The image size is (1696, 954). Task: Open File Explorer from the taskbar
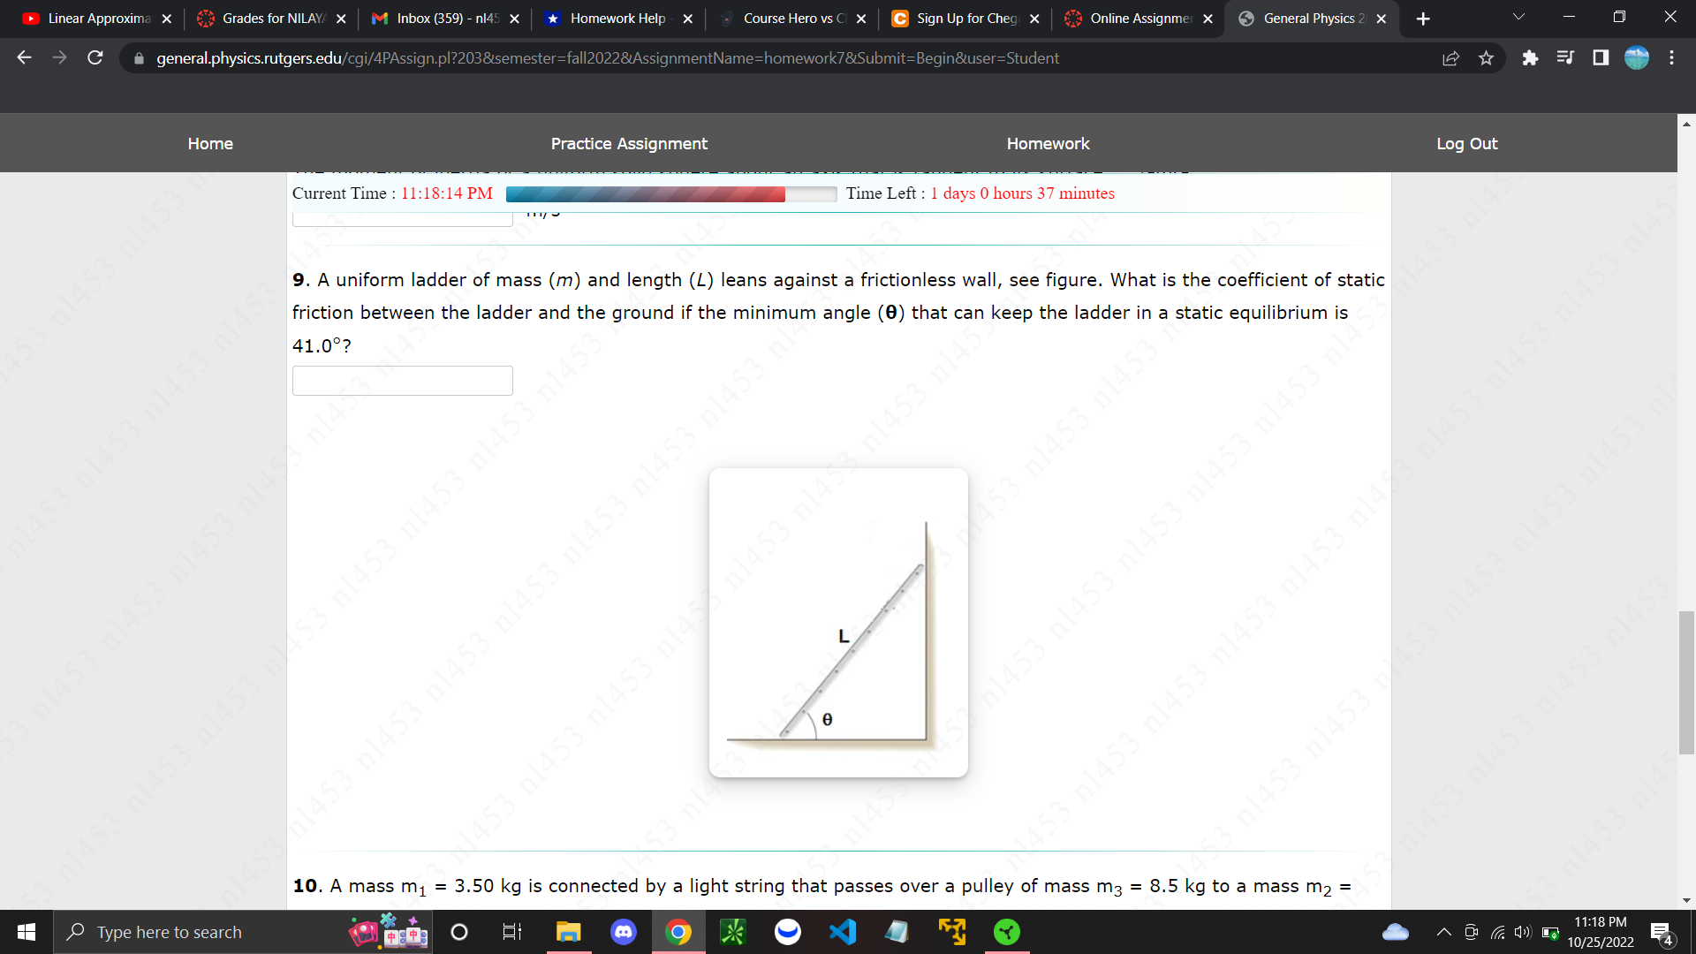(x=568, y=932)
